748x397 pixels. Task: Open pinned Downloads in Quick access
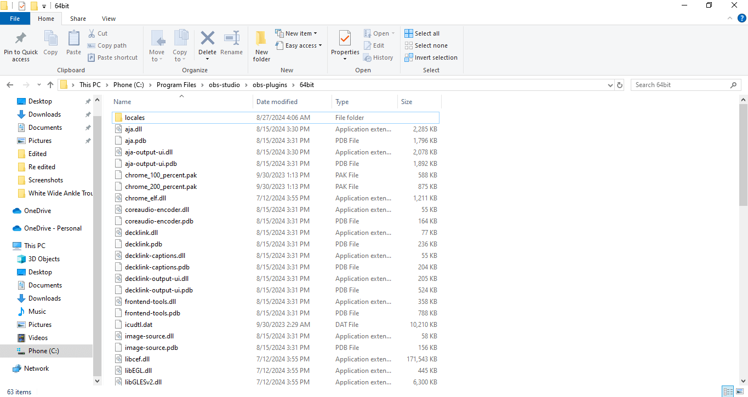coord(44,114)
